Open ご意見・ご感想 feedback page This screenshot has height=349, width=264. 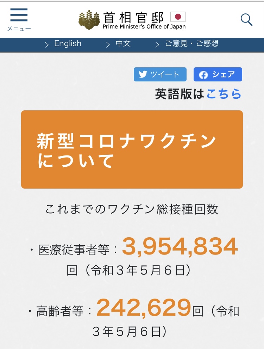192,43
